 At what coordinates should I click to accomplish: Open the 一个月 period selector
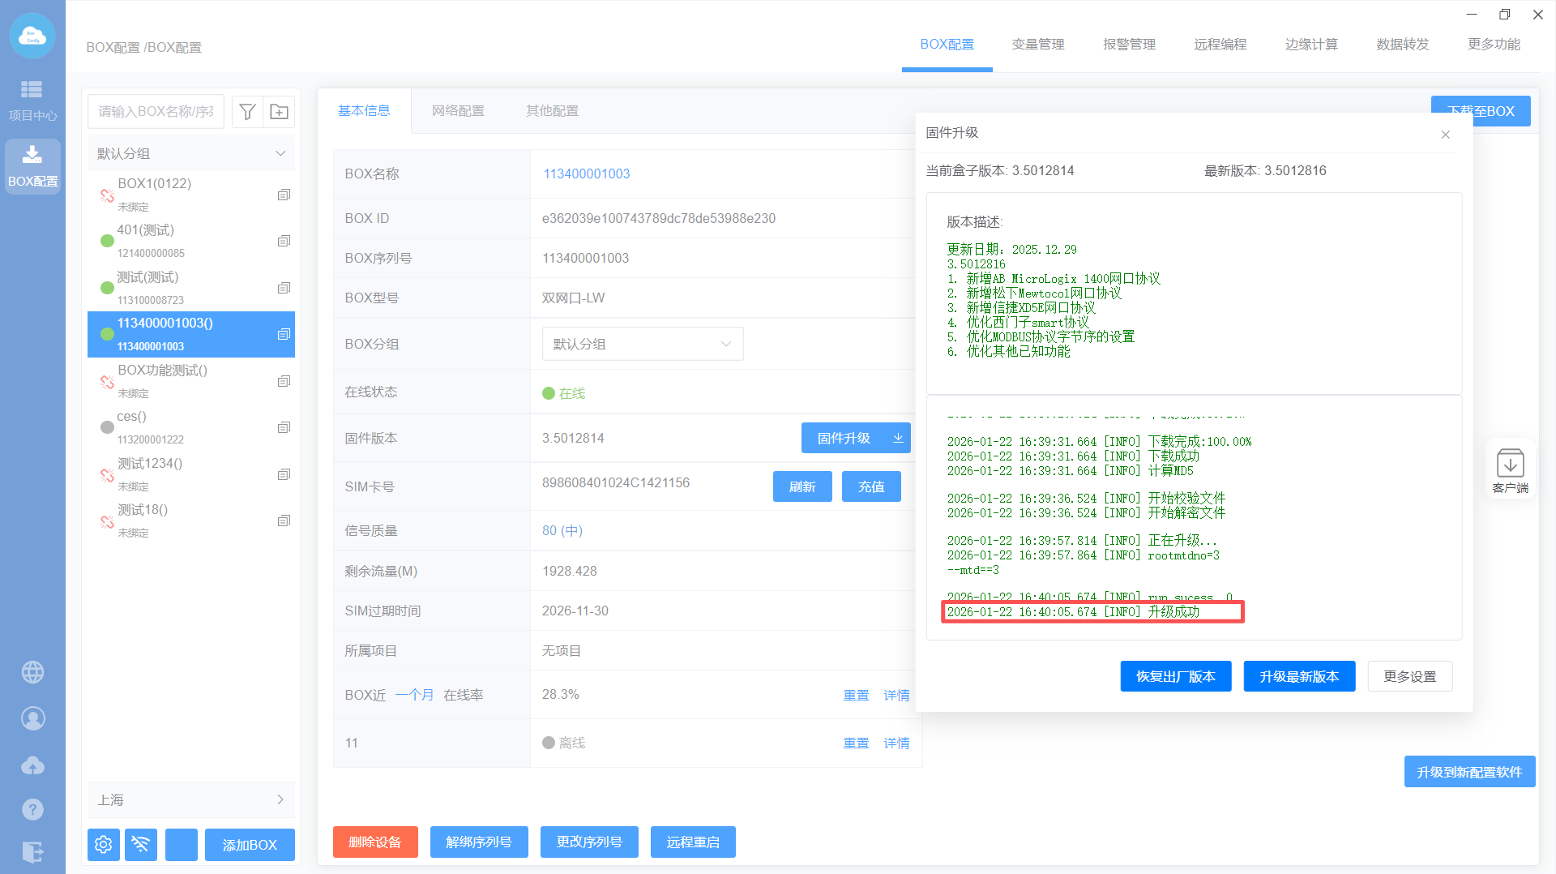[414, 695]
